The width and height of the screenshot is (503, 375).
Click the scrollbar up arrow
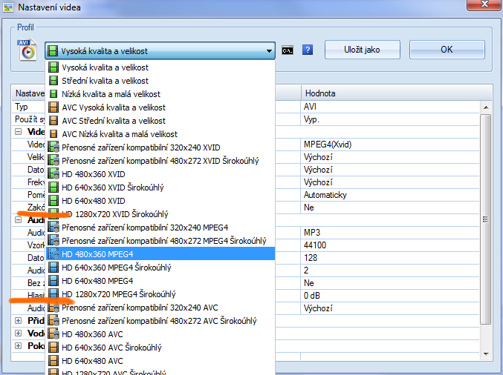tap(486, 107)
